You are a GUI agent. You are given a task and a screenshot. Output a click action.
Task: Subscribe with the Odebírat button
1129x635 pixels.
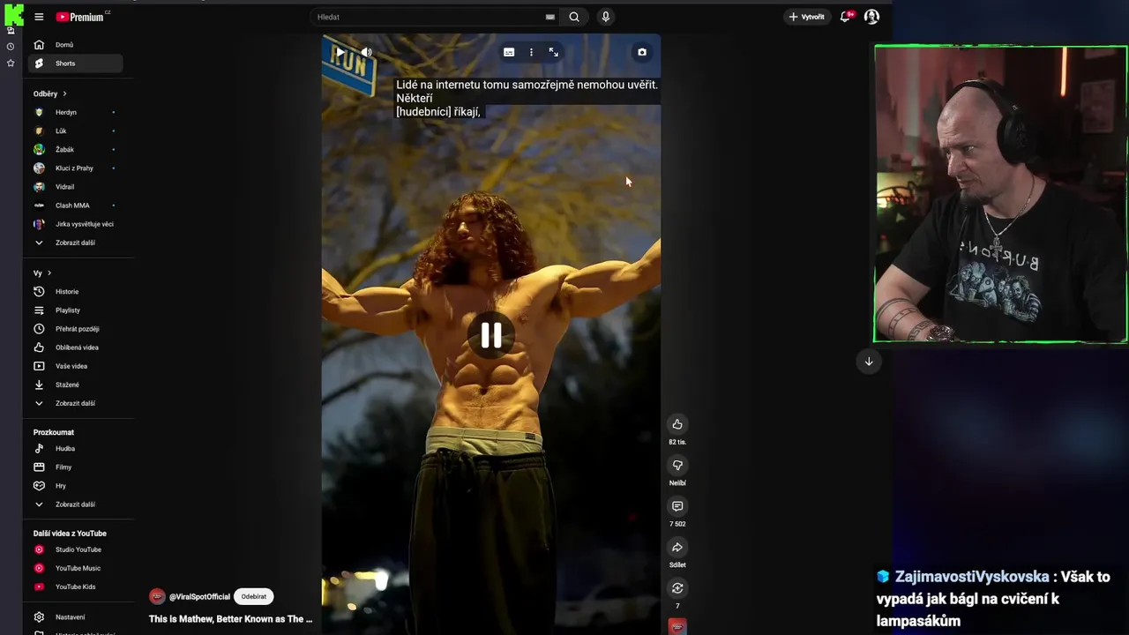(254, 597)
